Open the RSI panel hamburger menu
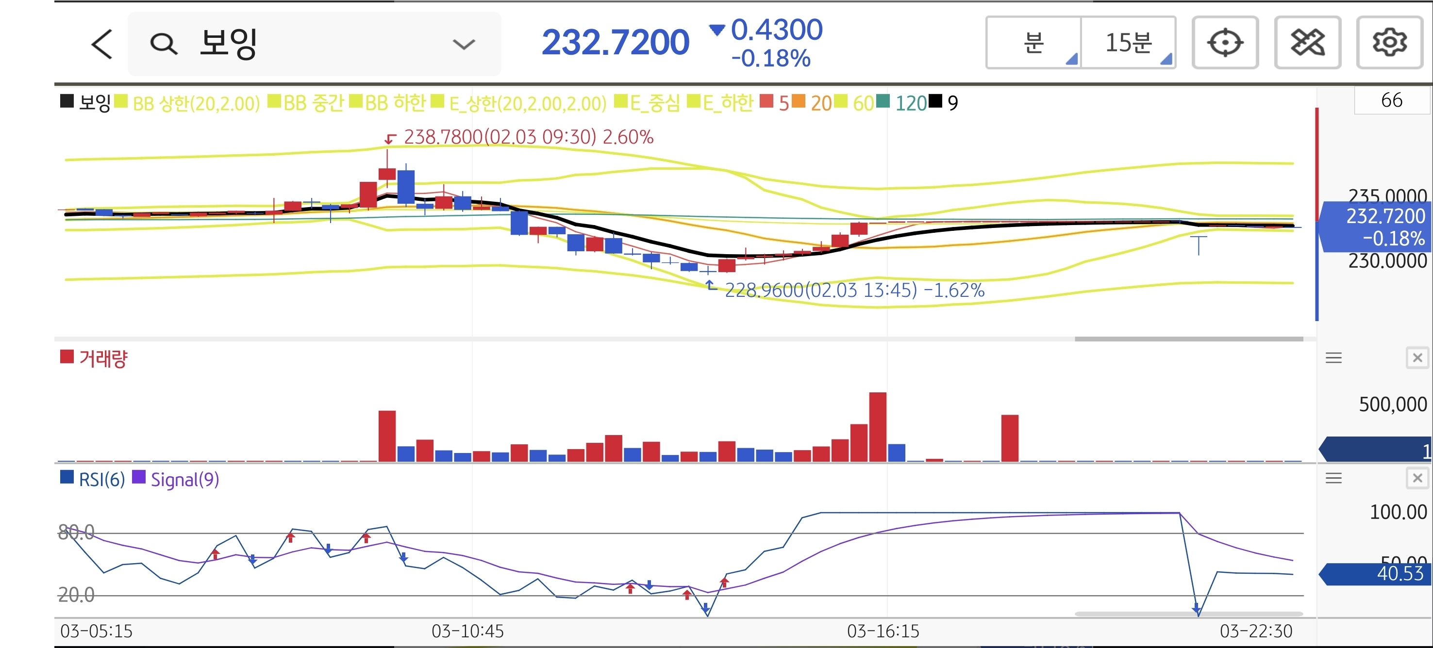1433x648 pixels. point(1333,478)
